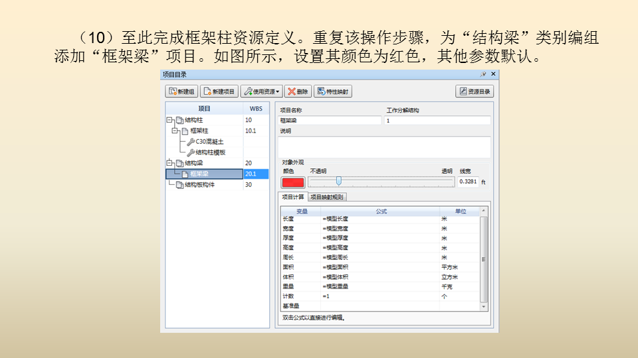Click the 删除 (delete) button with red X
The height and width of the screenshot is (358, 638).
(298, 91)
